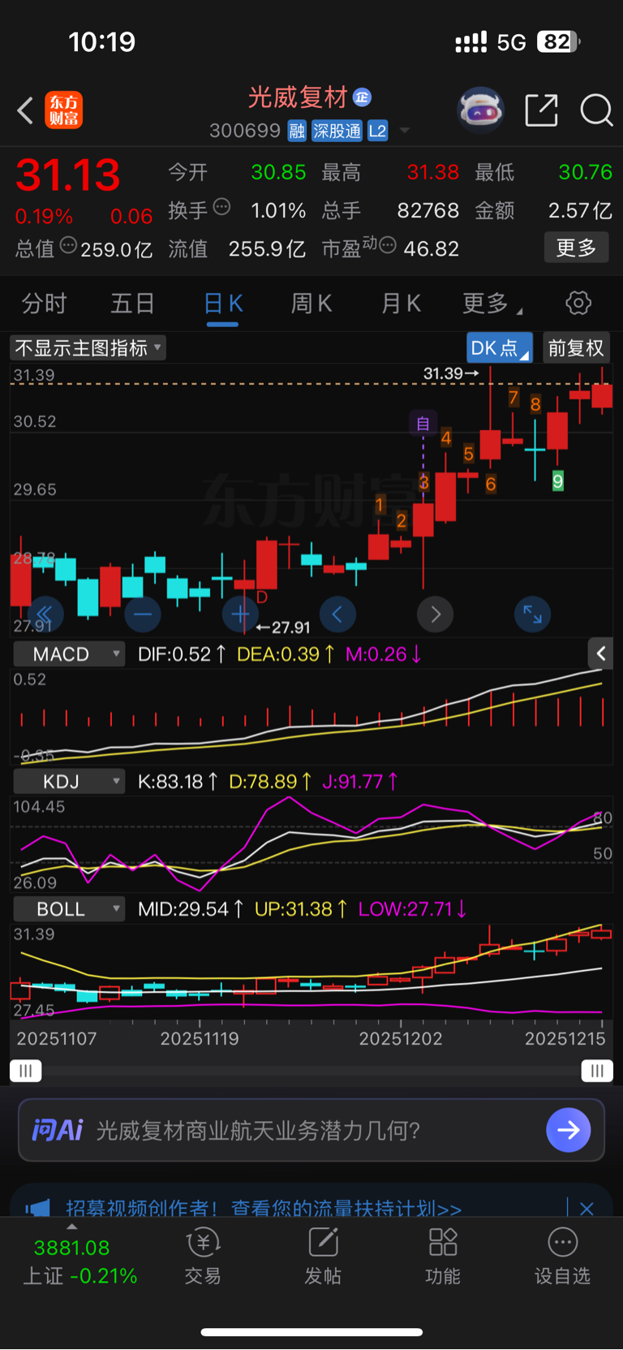Tap MID:29.54 BOLL value
623x1350 pixels.
[191, 909]
